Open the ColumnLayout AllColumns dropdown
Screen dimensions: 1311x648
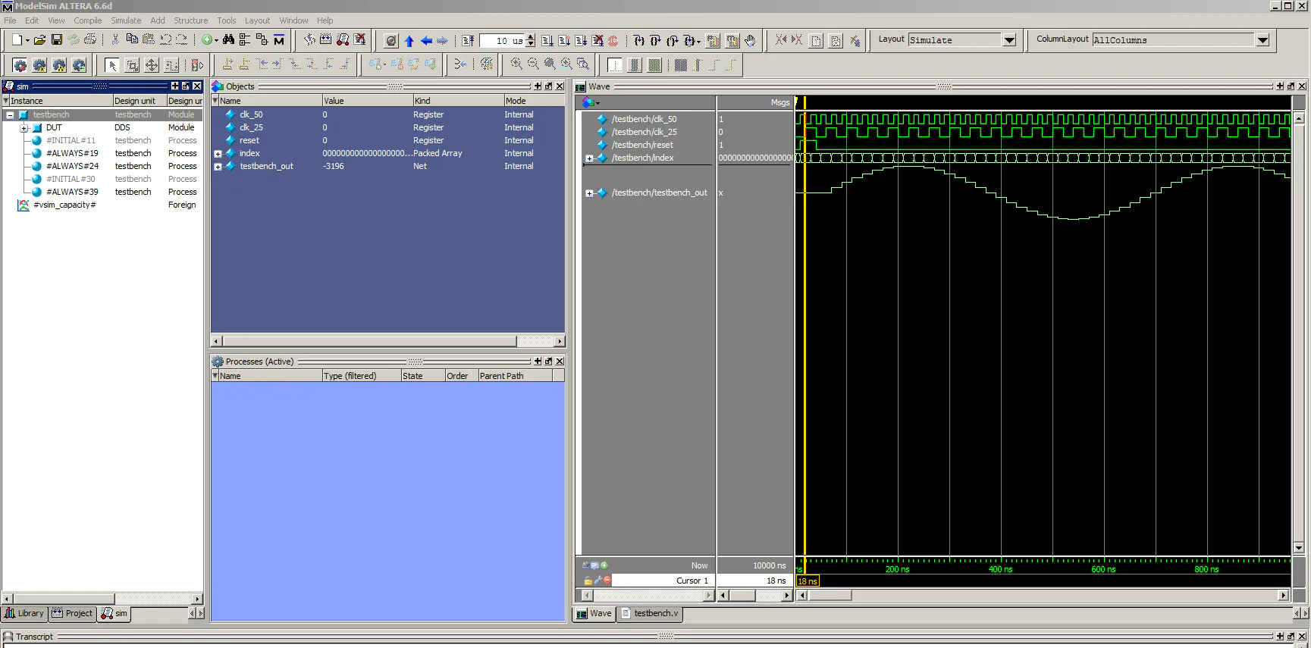[1262, 40]
